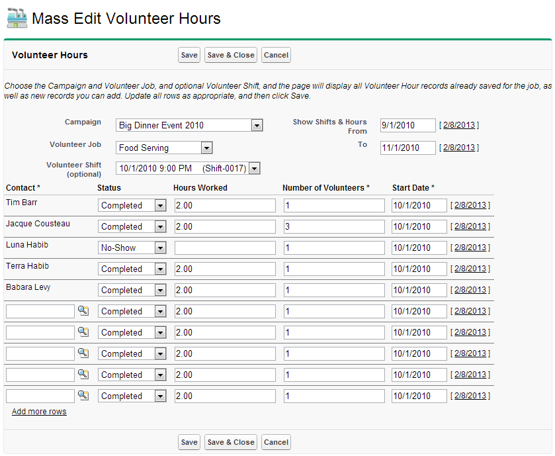Open the Volunteer Job dropdown showing Food Serving
The width and height of the screenshot is (555, 456).
[164, 148]
